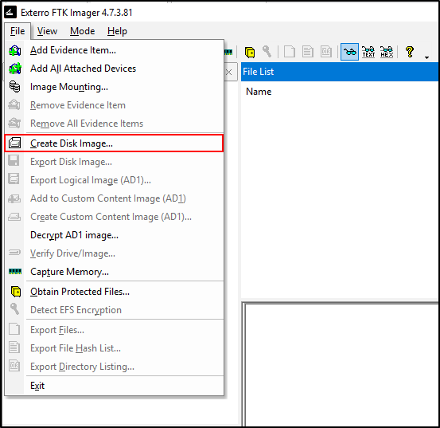
Task: Click Detect EFS Encryption menu entry
Action: (115, 310)
